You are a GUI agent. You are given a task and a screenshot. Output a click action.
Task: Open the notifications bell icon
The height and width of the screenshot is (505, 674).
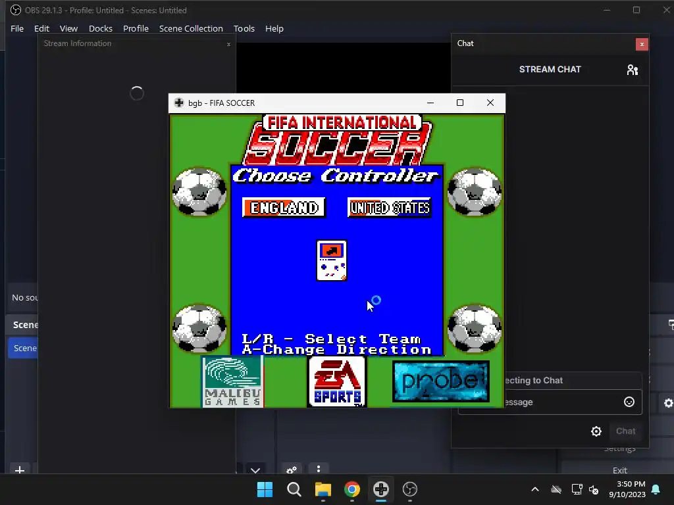[x=656, y=489]
